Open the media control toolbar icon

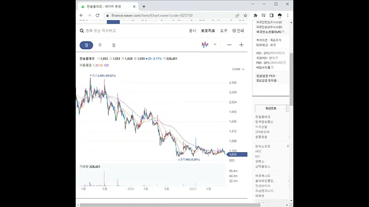[263, 15]
